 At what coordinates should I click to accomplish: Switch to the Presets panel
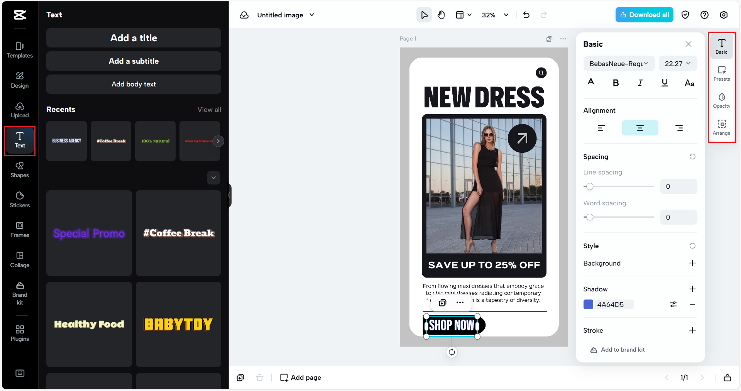click(721, 73)
